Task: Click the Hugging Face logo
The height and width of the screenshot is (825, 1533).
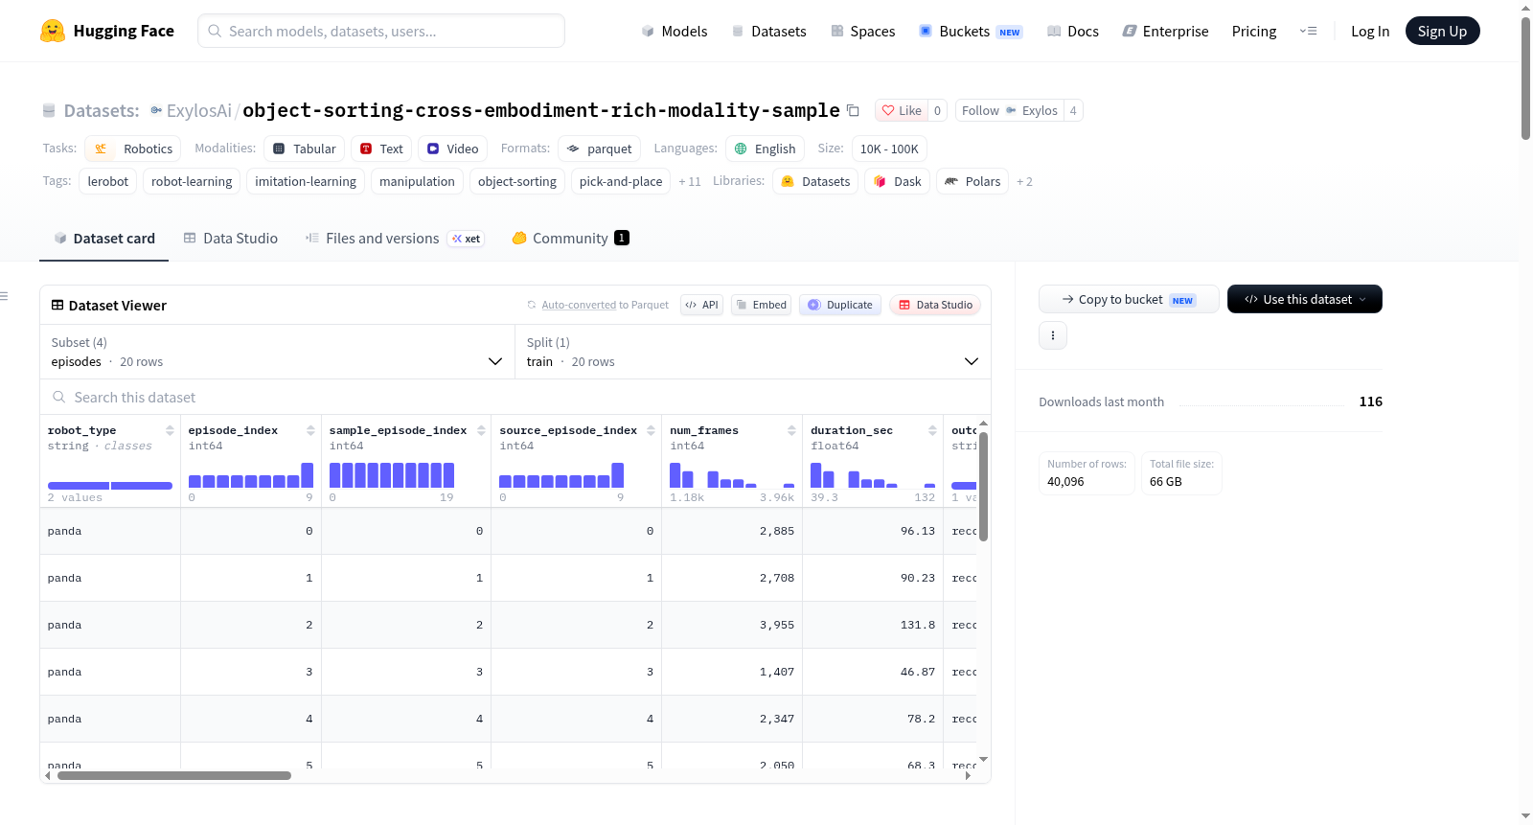Action: point(106,31)
